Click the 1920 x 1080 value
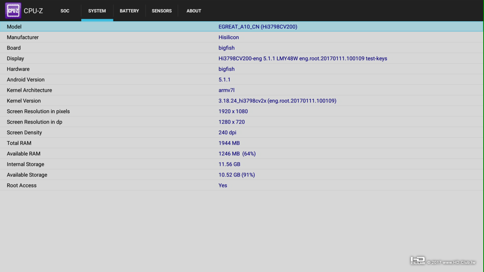The height and width of the screenshot is (272, 484). 233,111
